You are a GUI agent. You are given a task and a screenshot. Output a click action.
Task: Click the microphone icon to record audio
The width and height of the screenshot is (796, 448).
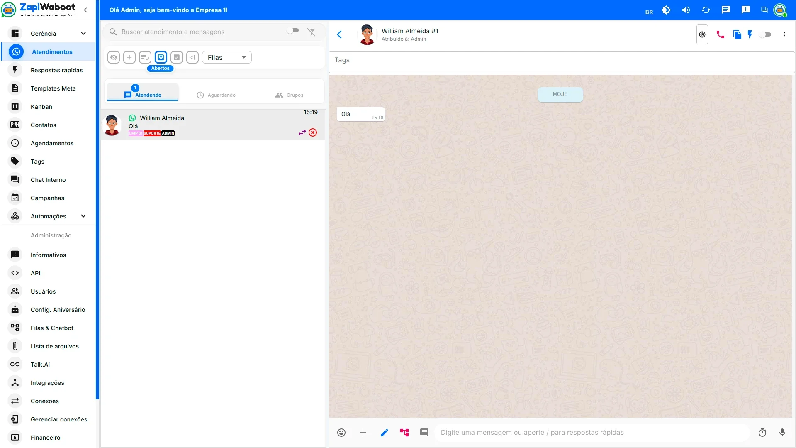(782, 433)
